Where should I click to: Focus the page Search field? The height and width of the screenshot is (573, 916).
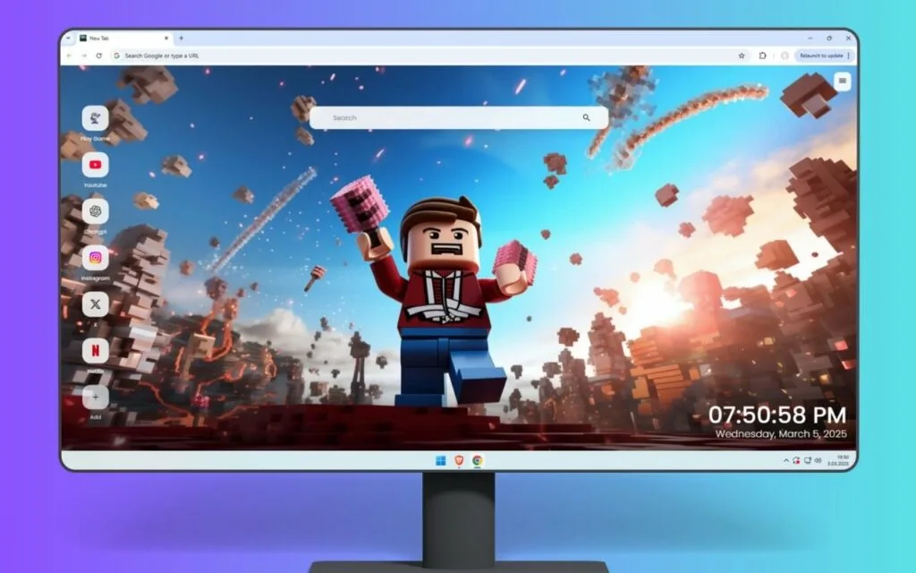(x=459, y=118)
